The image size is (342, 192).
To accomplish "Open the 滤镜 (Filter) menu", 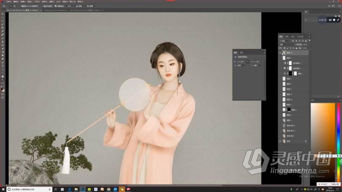I will pyautogui.click(x=52, y=2).
